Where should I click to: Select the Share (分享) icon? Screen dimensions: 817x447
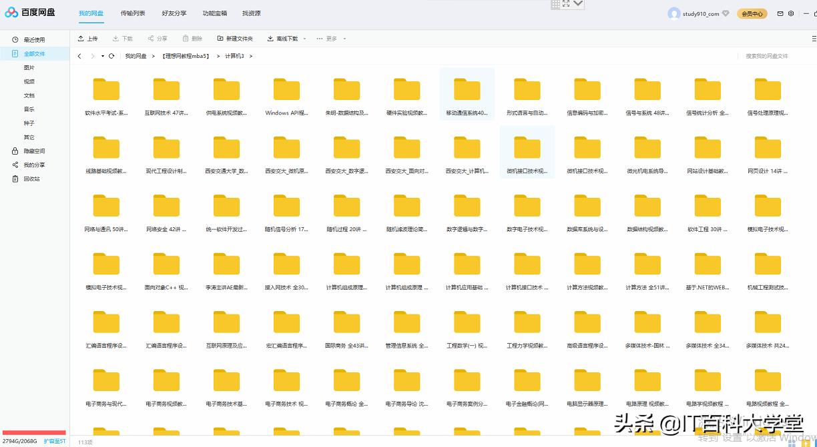click(x=150, y=38)
